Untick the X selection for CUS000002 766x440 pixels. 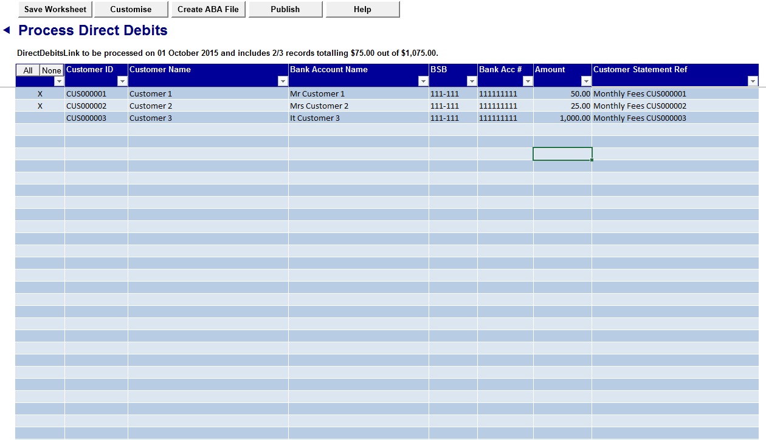(x=40, y=106)
